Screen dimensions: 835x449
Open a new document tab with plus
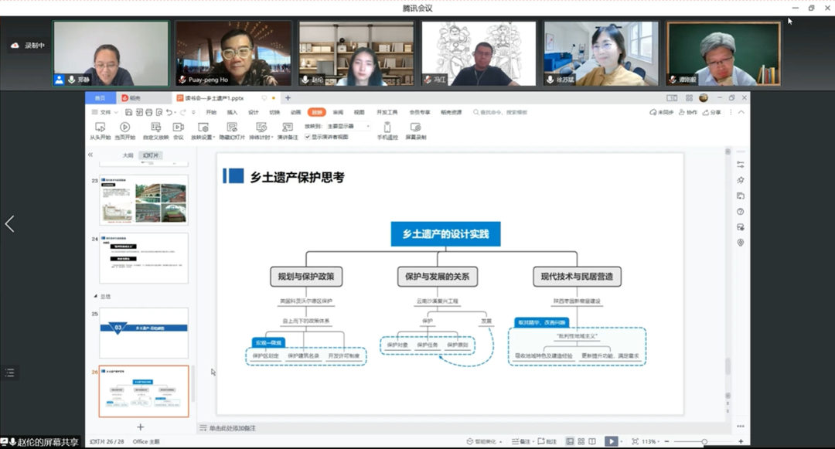(288, 98)
